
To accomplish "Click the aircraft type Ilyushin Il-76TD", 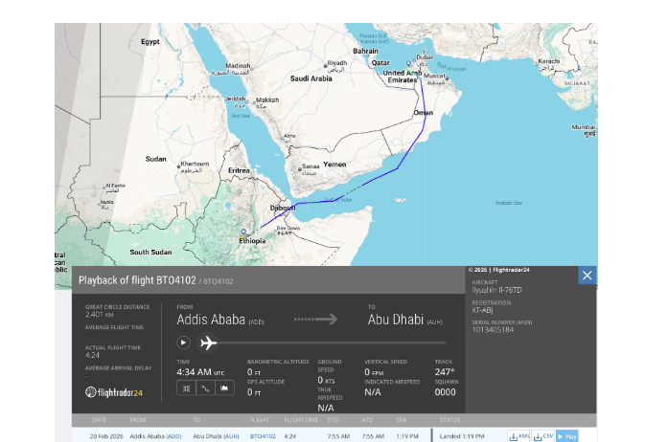I will (x=496, y=290).
